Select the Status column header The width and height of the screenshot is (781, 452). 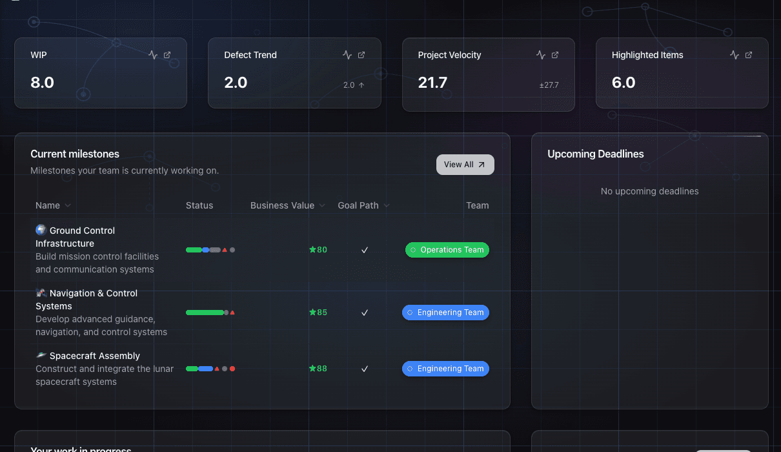(x=199, y=205)
